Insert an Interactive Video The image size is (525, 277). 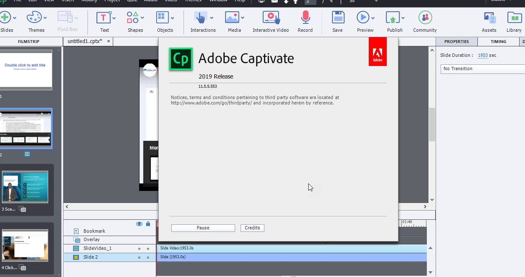pos(271,18)
